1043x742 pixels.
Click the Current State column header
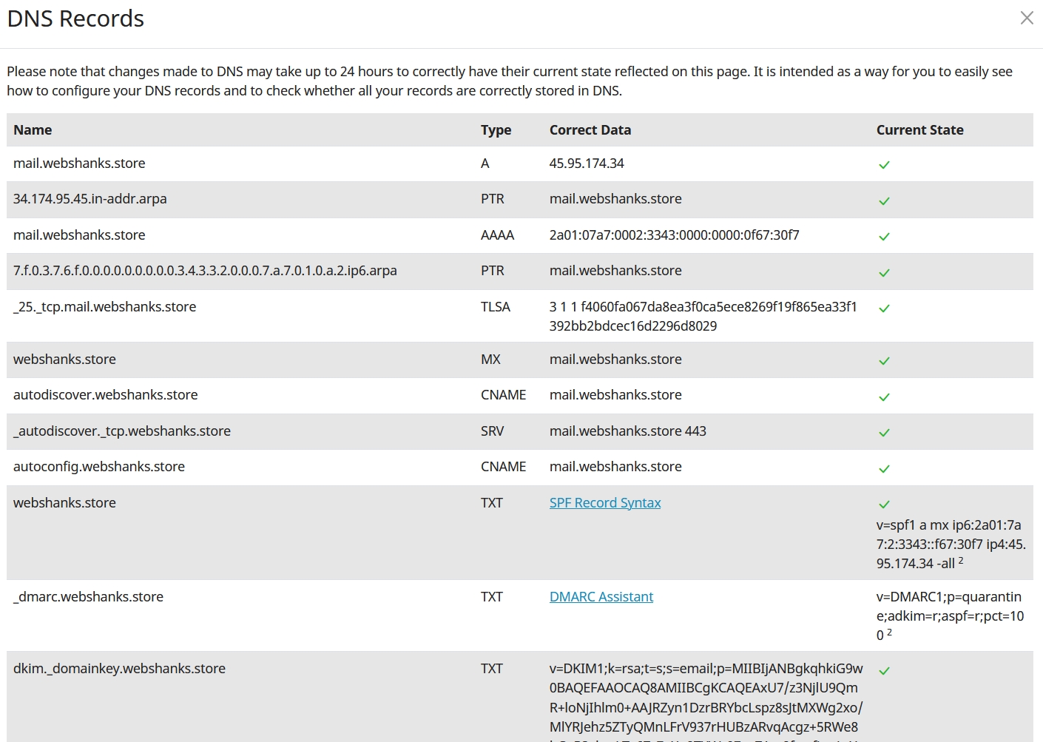919,130
